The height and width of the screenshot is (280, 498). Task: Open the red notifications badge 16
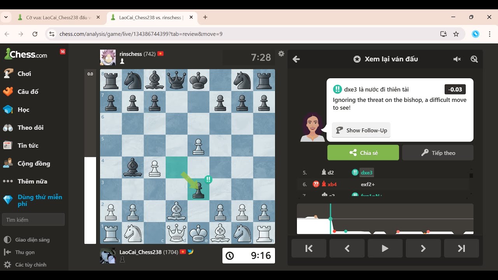coord(62,52)
